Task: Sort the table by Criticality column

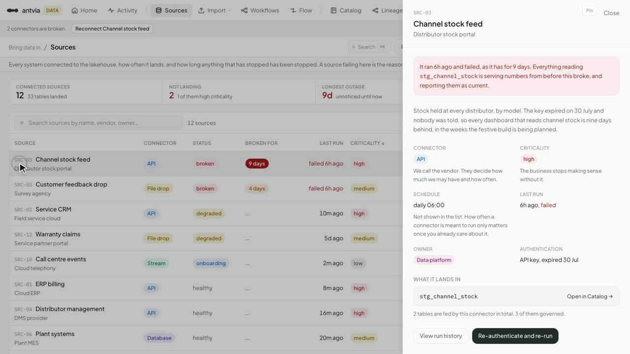Action: click(367, 143)
